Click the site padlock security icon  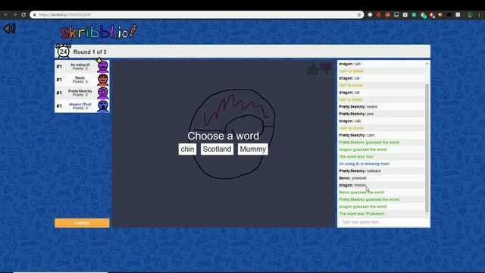click(x=34, y=14)
